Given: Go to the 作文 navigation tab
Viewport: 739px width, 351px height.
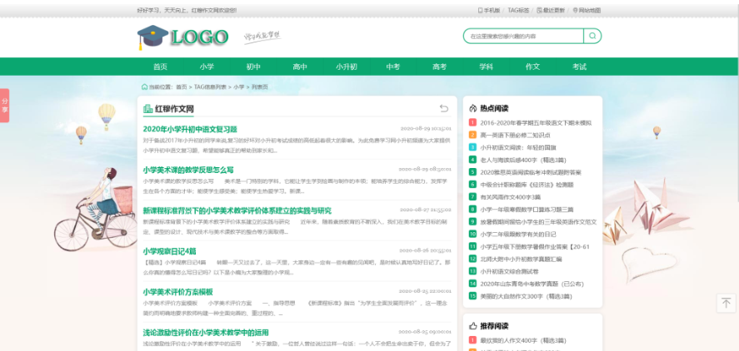Looking at the screenshot, I should 532,67.
